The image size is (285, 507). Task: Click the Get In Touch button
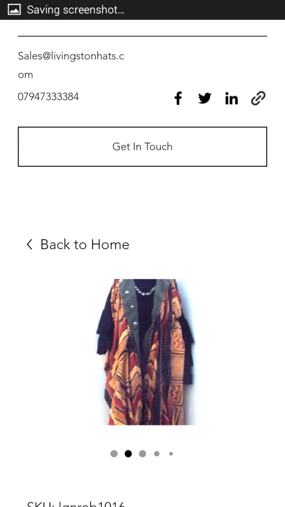pyautogui.click(x=142, y=147)
